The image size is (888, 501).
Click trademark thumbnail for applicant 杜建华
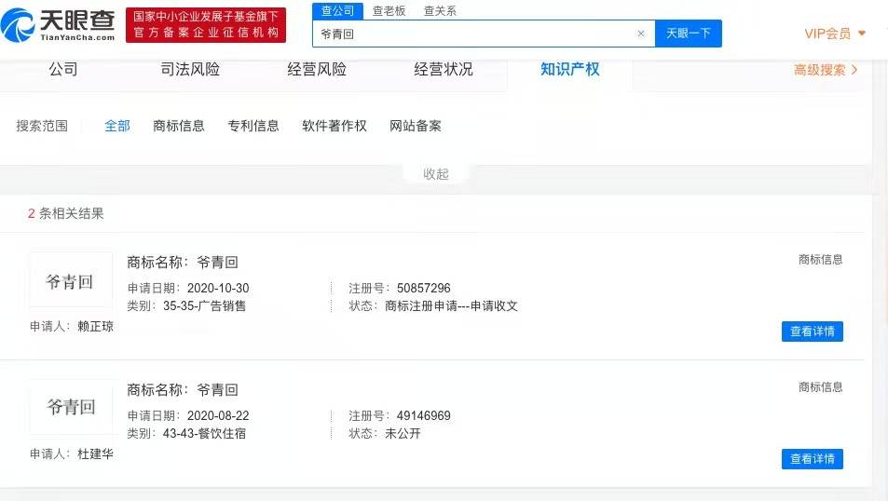click(71, 407)
